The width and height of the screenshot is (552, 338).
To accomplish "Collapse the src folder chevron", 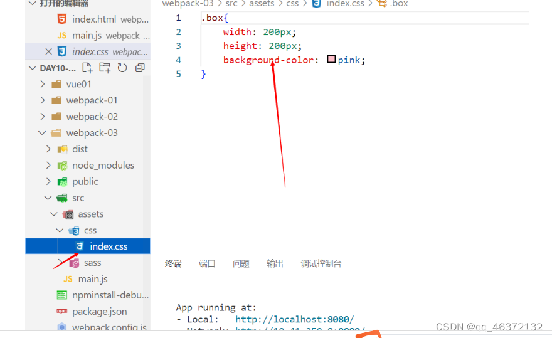I will pyautogui.click(x=48, y=198).
